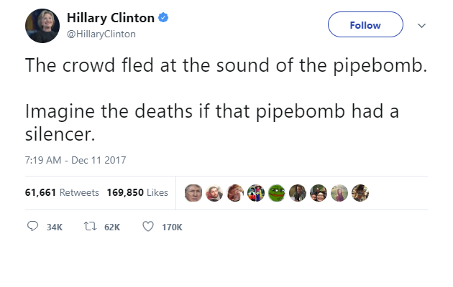Click the green frog avatar

(x=276, y=192)
